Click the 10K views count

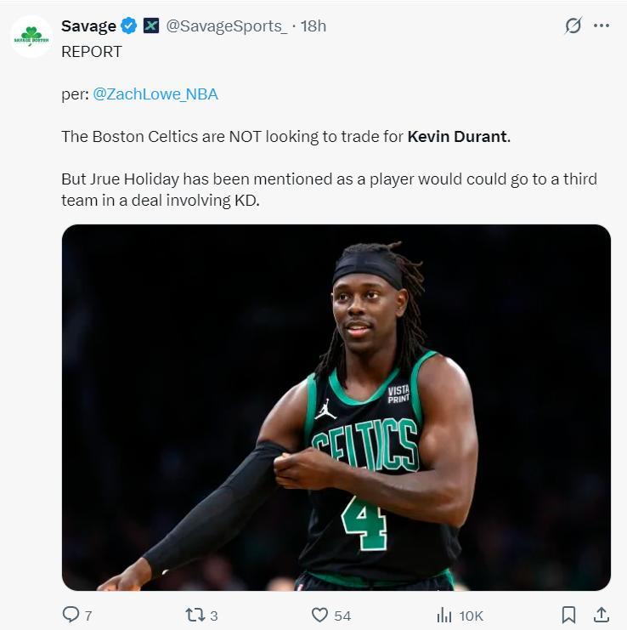472,616
